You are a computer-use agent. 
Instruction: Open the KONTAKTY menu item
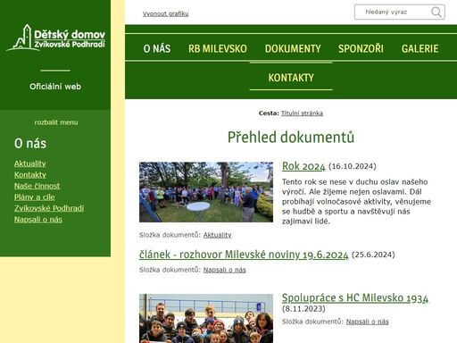pos(291,78)
